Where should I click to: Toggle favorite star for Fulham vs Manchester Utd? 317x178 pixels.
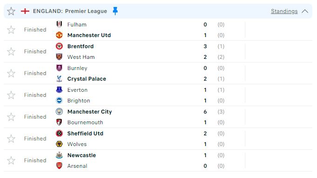point(11,30)
